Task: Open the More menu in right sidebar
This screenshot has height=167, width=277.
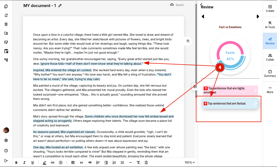Action: tap(270, 90)
